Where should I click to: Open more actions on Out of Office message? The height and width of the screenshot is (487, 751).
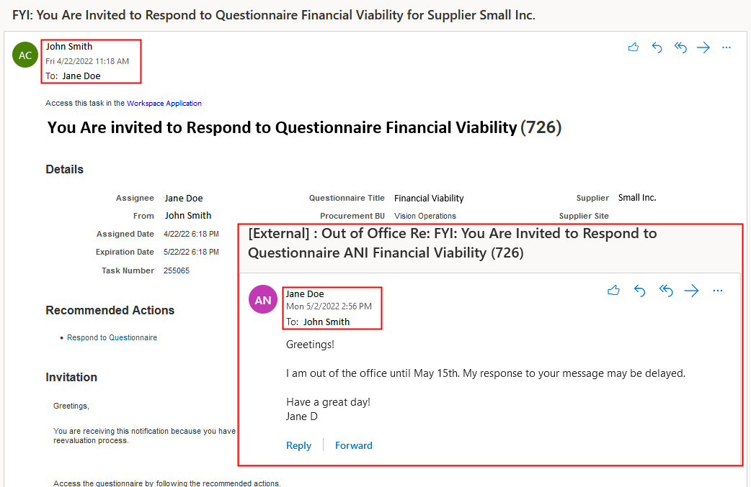(x=717, y=291)
